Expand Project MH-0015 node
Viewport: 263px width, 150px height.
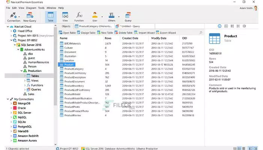(11, 36)
